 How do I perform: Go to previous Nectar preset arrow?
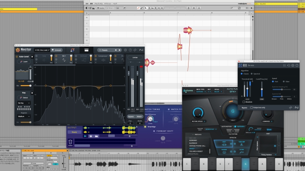click(116, 50)
